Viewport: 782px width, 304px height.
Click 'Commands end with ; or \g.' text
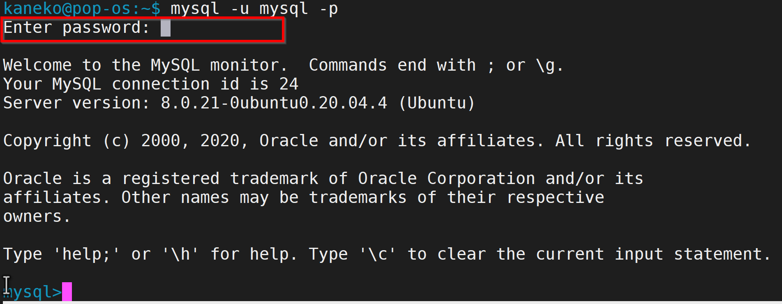(436, 65)
